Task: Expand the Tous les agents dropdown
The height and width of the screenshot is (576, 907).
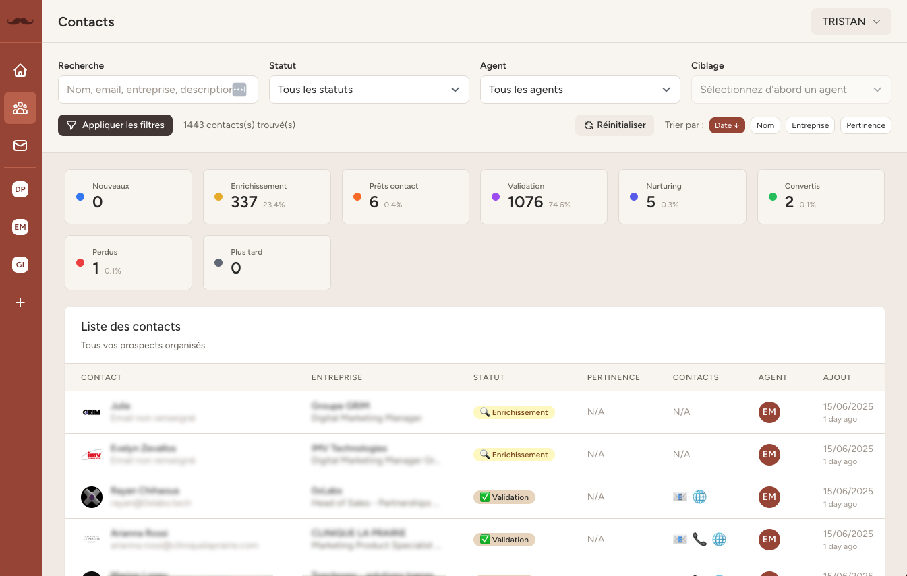Action: point(580,90)
